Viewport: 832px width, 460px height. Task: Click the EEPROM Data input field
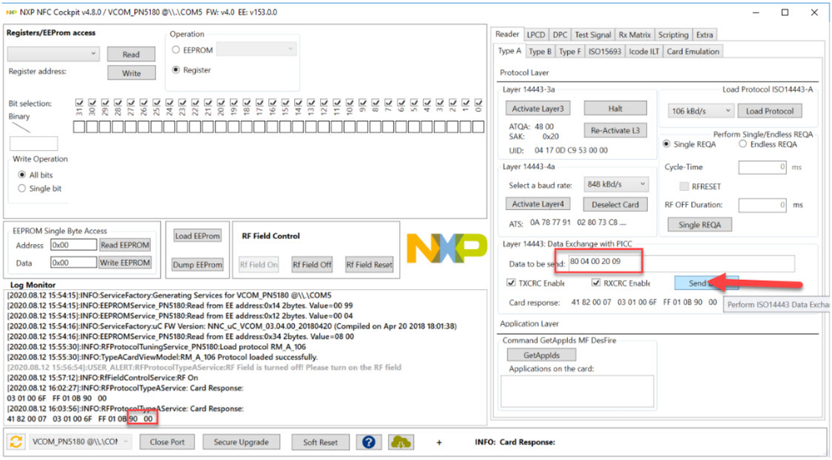[x=74, y=262]
